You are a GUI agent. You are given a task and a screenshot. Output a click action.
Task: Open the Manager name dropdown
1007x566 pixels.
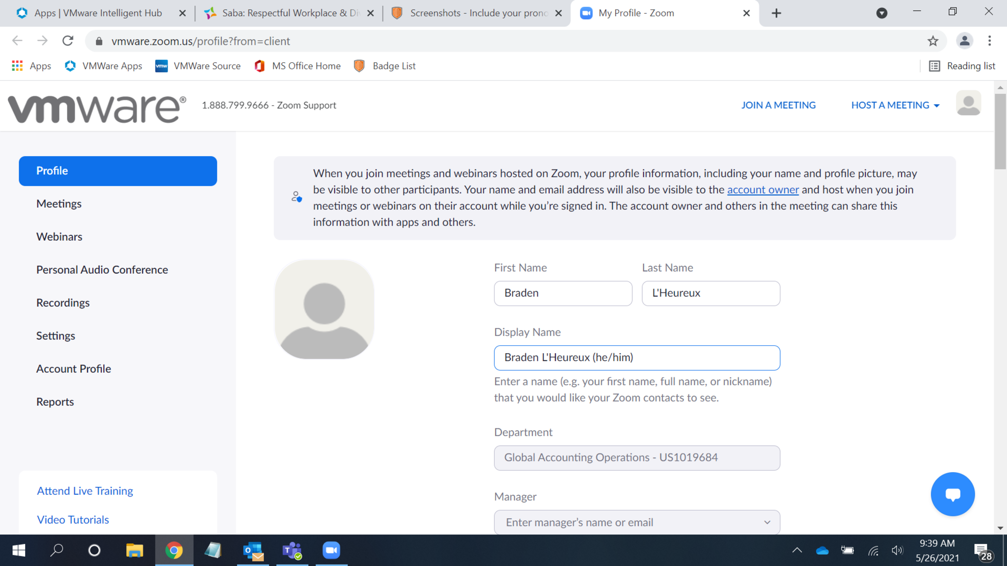click(637, 522)
